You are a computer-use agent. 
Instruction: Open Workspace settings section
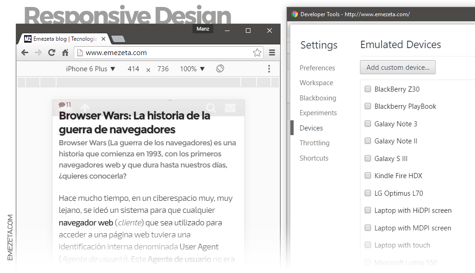[316, 83]
